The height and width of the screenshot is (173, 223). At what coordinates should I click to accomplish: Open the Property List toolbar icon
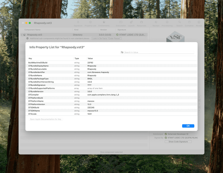(x=90, y=23)
